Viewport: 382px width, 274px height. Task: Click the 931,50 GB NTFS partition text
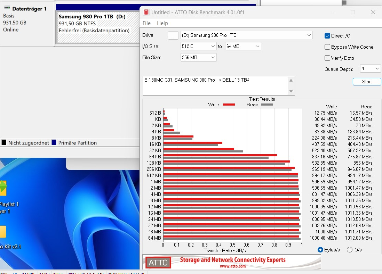click(x=77, y=24)
